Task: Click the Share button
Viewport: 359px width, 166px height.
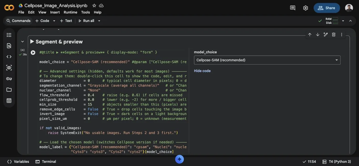Action: [x=327, y=8]
